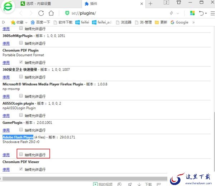Expand the 收藏 dropdown chevron
Viewport: 215px width, 186px height.
coord(26,22)
